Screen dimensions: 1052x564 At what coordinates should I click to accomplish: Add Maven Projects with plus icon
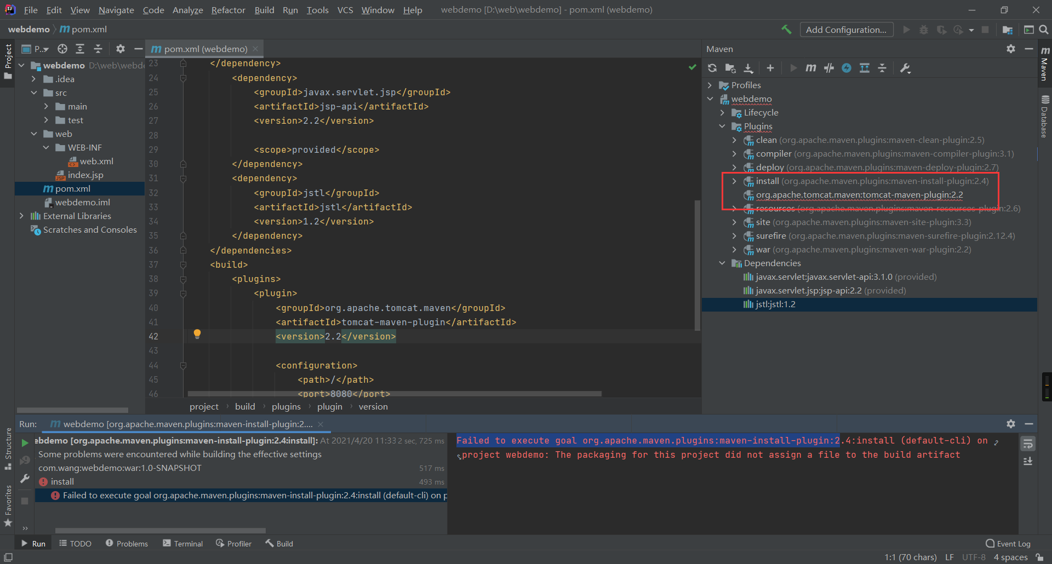pyautogui.click(x=770, y=68)
